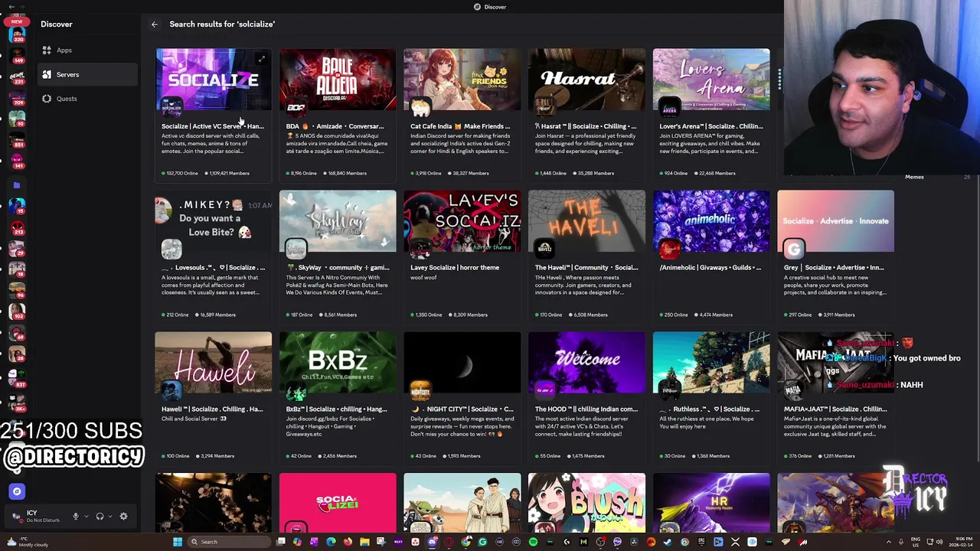Open the Hasrat Socialize Chilling server card
This screenshot has width=980, height=551.
(586, 115)
